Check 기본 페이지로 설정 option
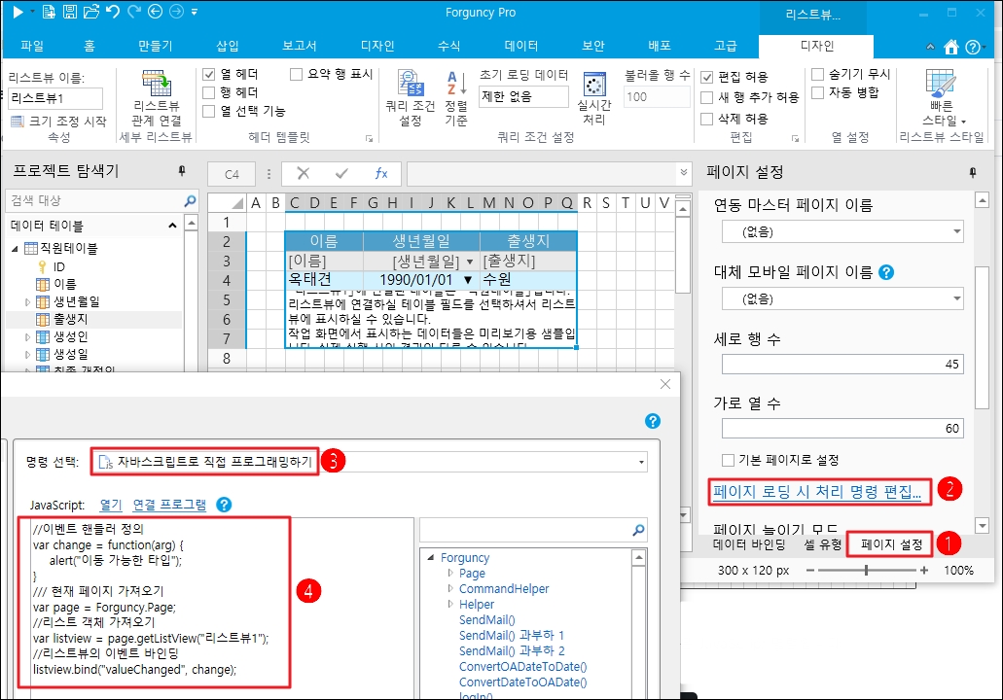This screenshot has width=1003, height=700. pyautogui.click(x=729, y=460)
